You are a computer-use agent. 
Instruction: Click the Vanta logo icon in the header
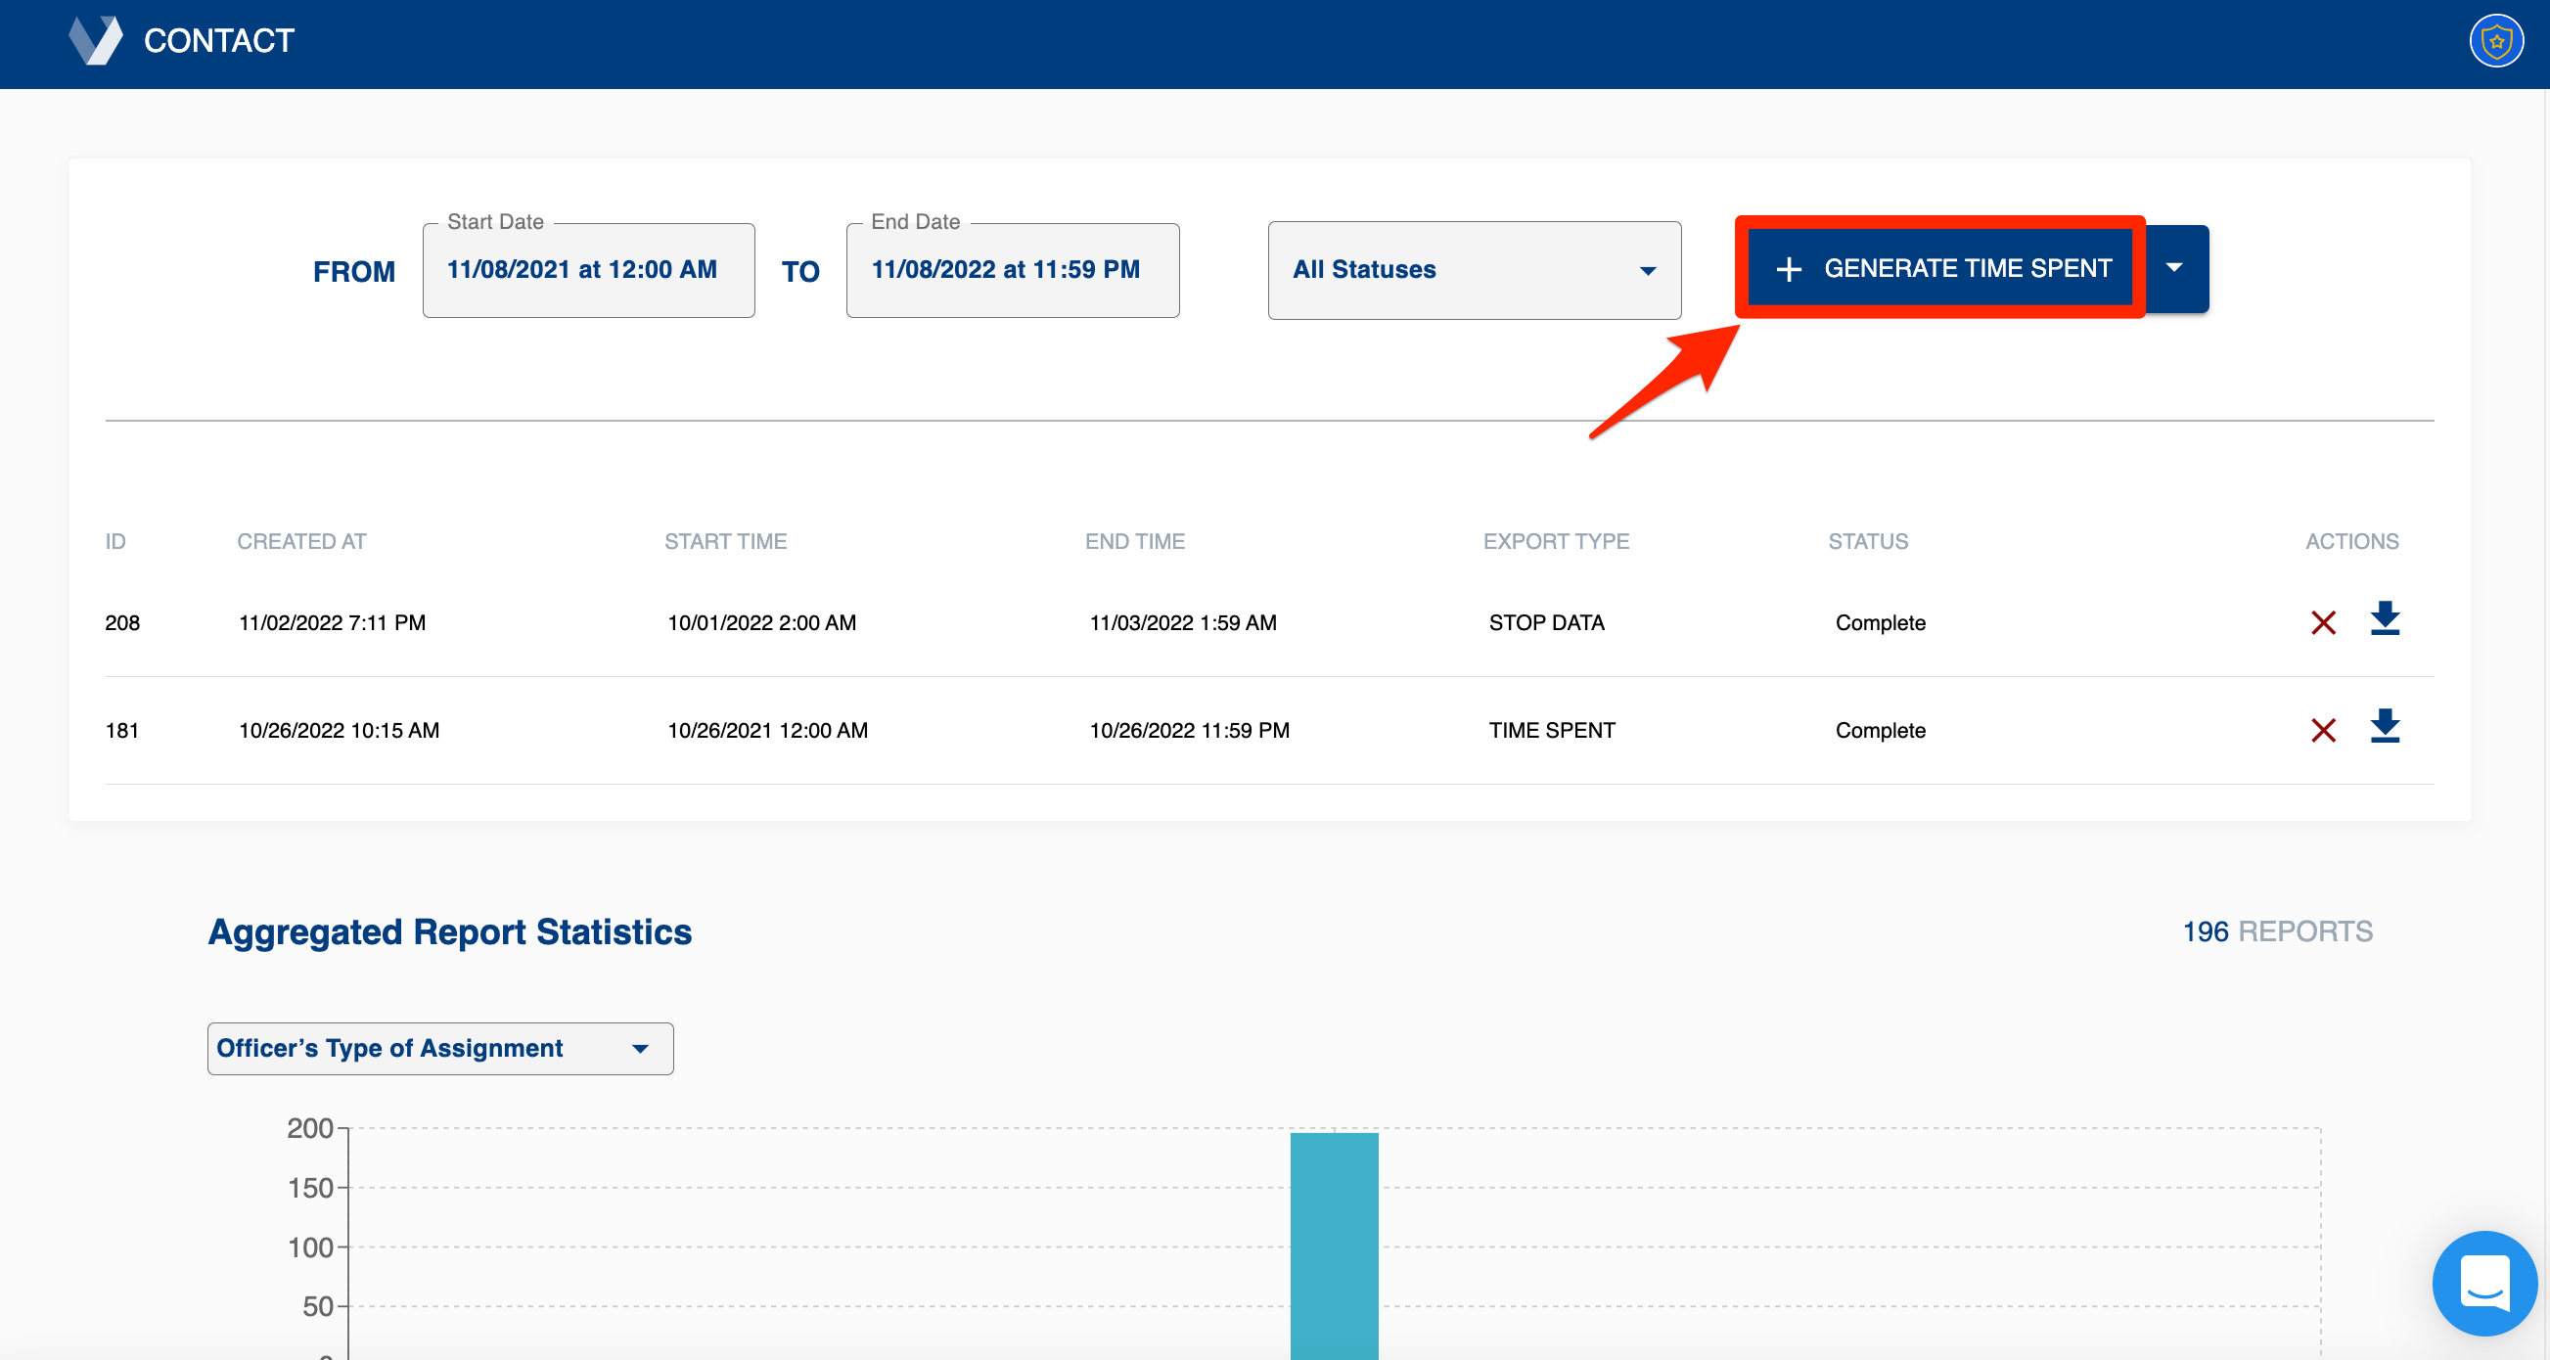[x=95, y=39]
